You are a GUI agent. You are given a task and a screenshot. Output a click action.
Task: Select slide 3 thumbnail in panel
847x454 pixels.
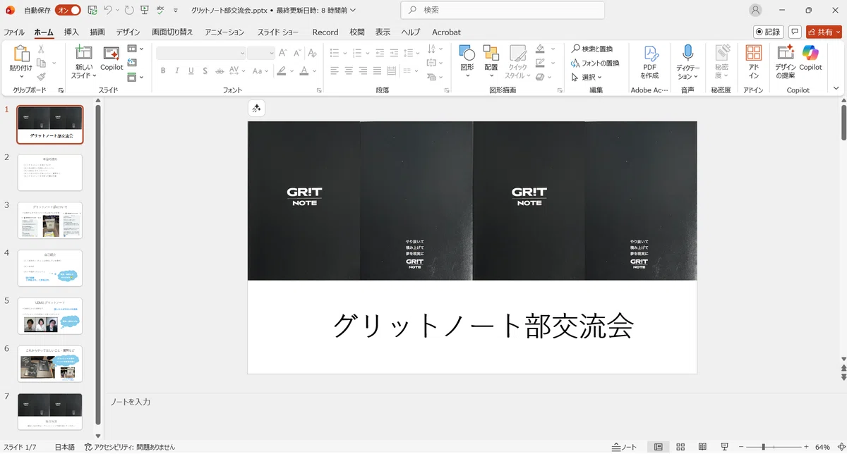pyautogui.click(x=50, y=220)
